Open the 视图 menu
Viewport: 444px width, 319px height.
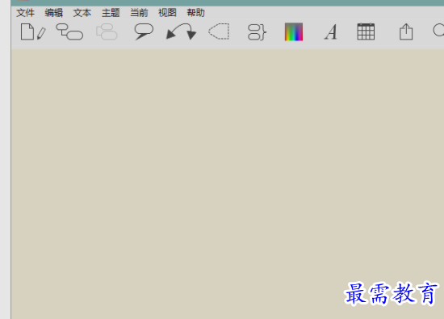pos(167,13)
